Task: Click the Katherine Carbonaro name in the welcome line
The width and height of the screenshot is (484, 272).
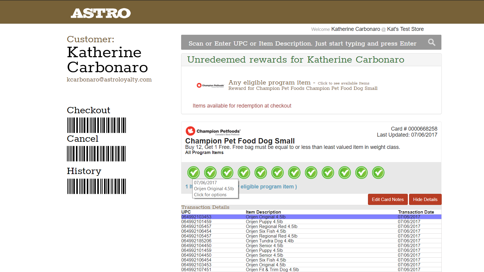Action: click(x=356, y=29)
